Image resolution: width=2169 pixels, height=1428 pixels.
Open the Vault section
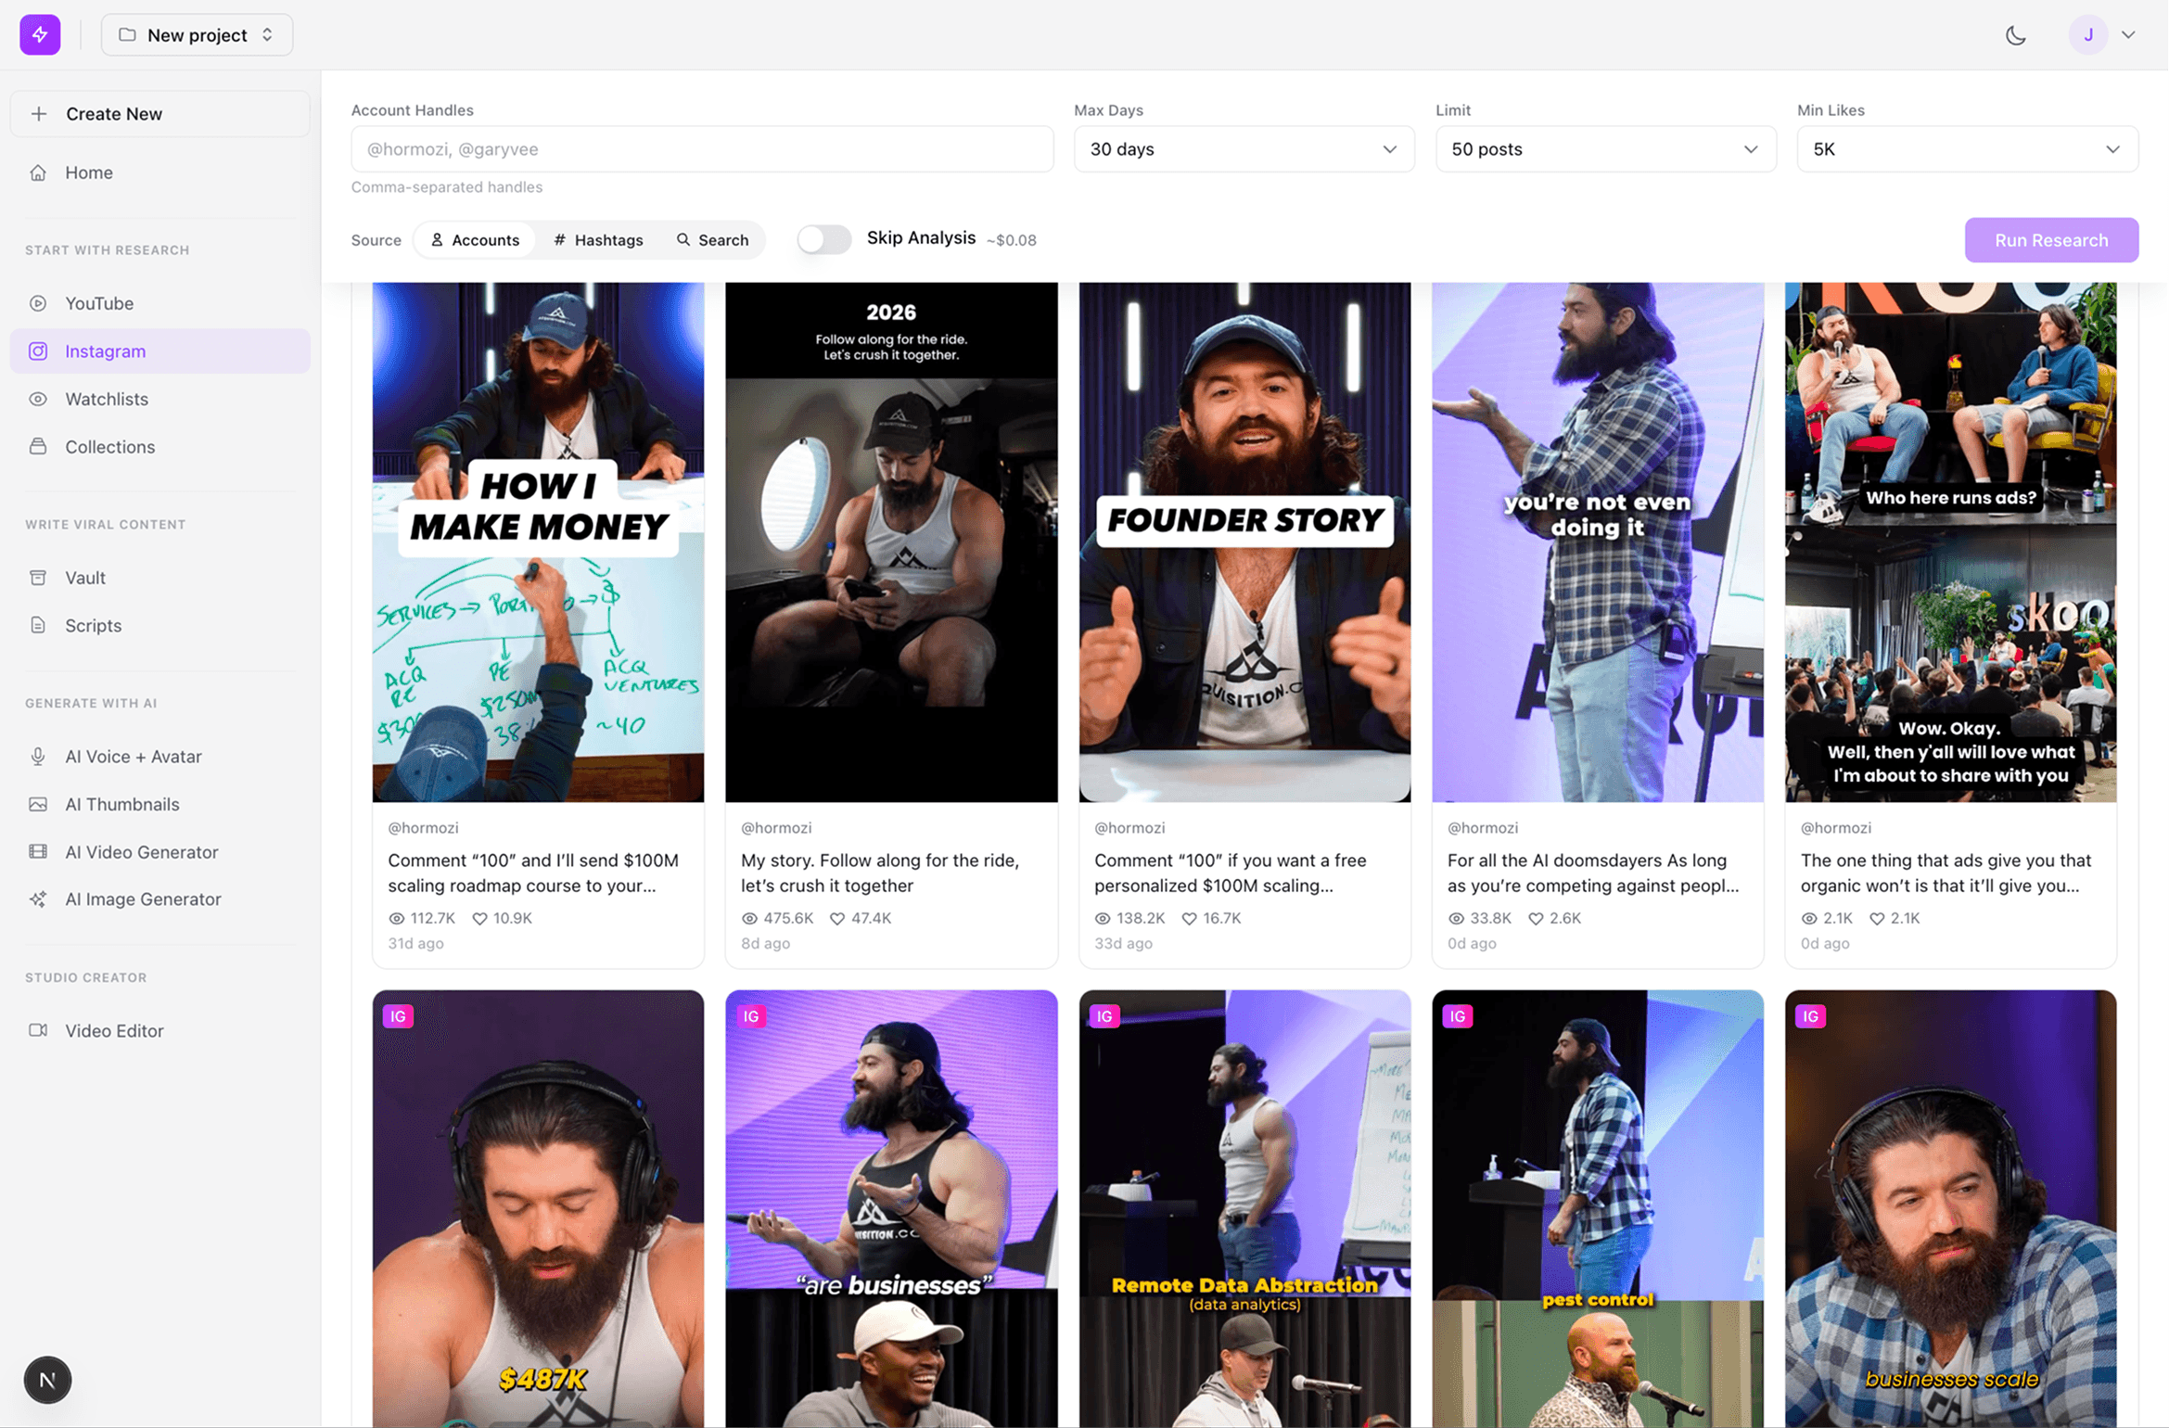pyautogui.click(x=84, y=578)
